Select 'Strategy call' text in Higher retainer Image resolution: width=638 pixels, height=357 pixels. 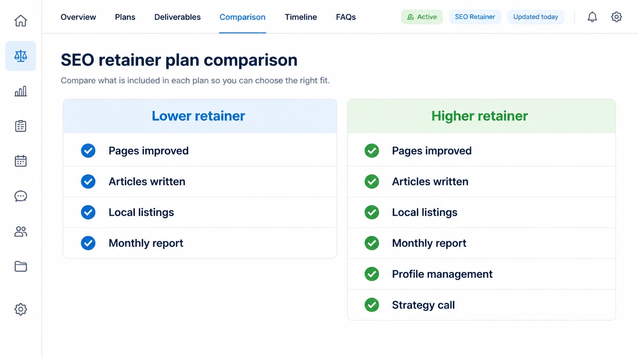423,305
